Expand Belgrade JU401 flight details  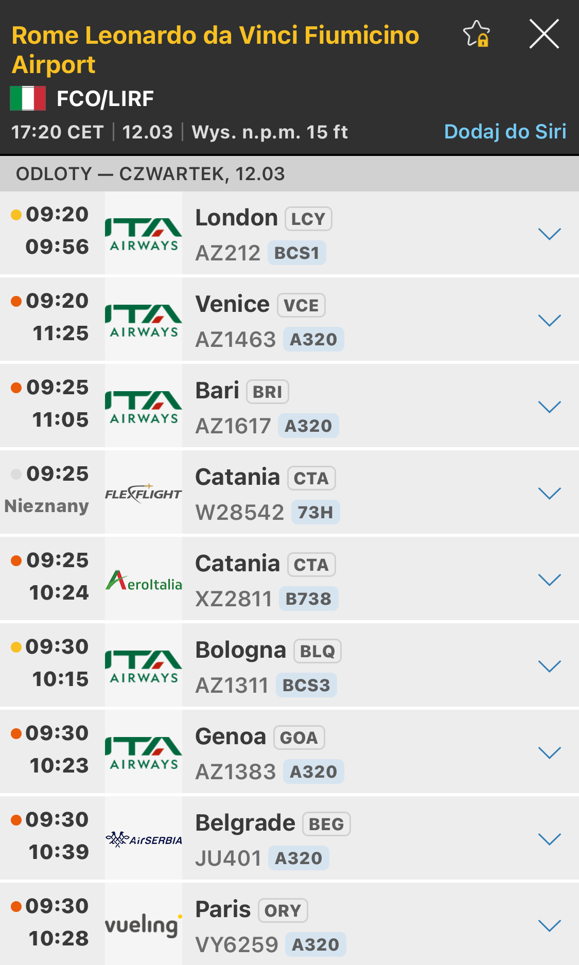tap(549, 839)
